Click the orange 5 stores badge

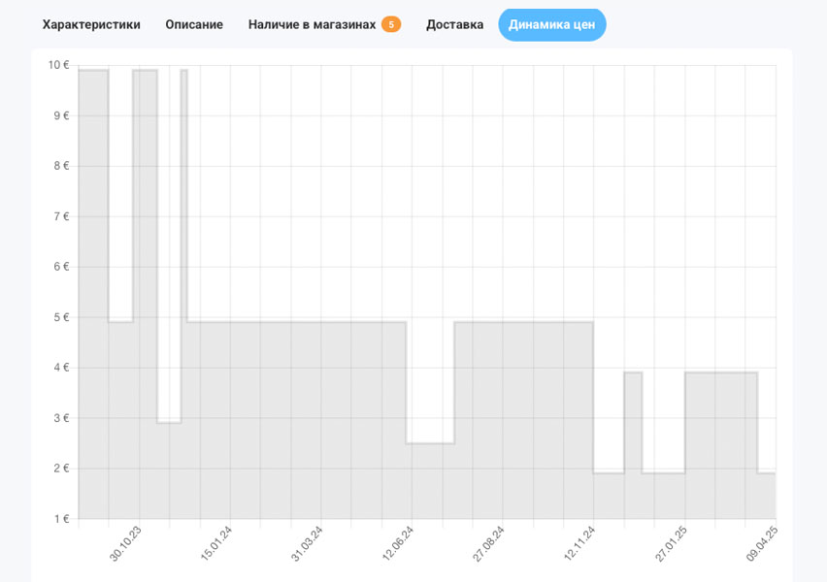pos(391,24)
